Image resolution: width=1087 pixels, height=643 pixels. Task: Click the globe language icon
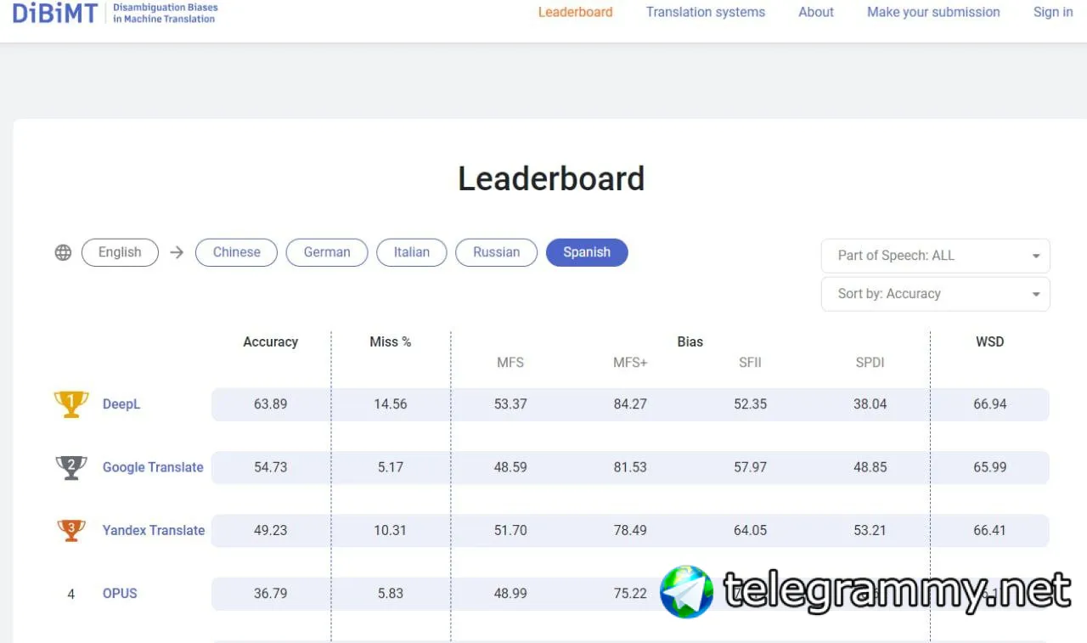63,252
